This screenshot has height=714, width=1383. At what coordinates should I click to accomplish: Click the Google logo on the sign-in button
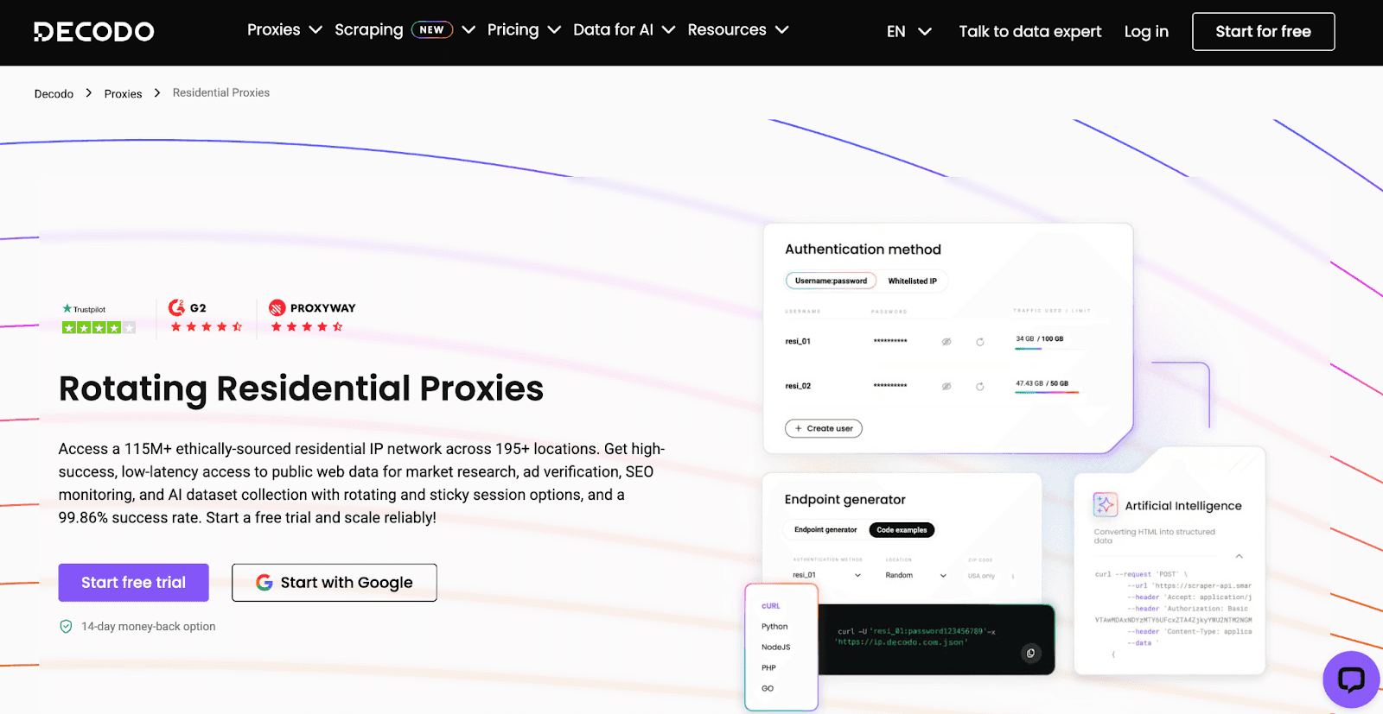(264, 583)
